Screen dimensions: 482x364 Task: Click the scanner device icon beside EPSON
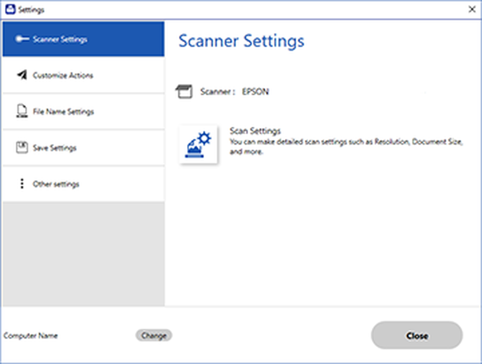(184, 91)
